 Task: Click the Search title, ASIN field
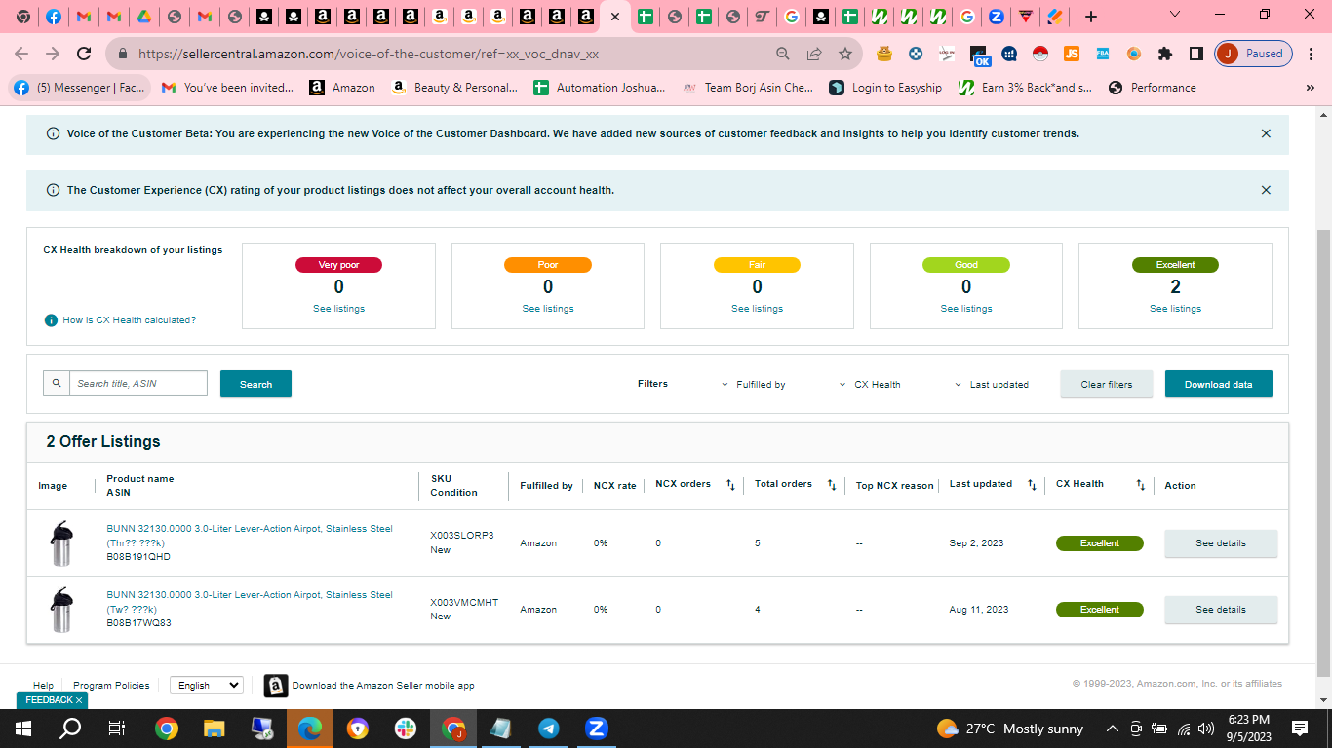click(x=138, y=384)
